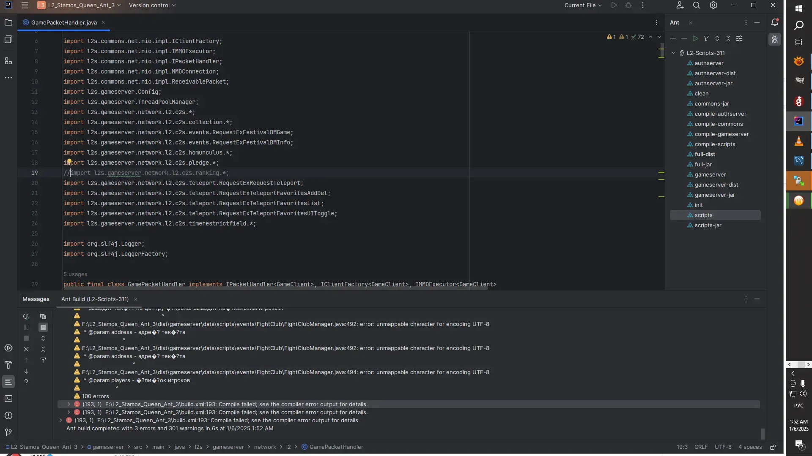
Task: Click the Debug bug icon
Action: click(x=628, y=5)
